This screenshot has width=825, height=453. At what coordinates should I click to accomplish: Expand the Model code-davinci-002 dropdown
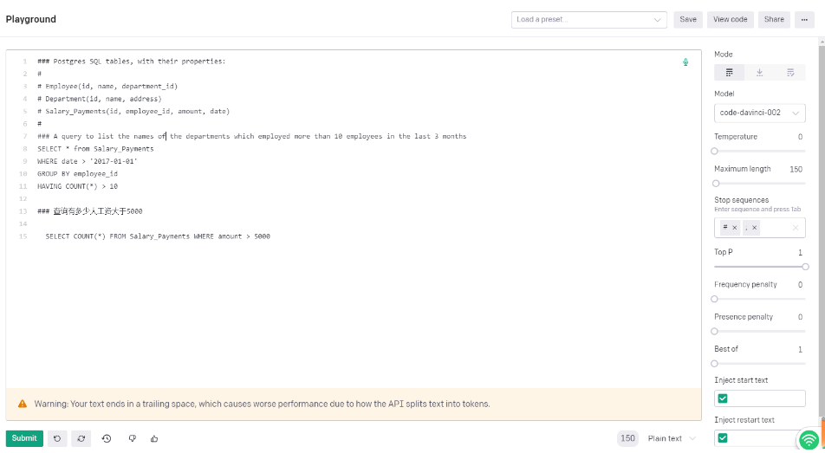point(760,113)
